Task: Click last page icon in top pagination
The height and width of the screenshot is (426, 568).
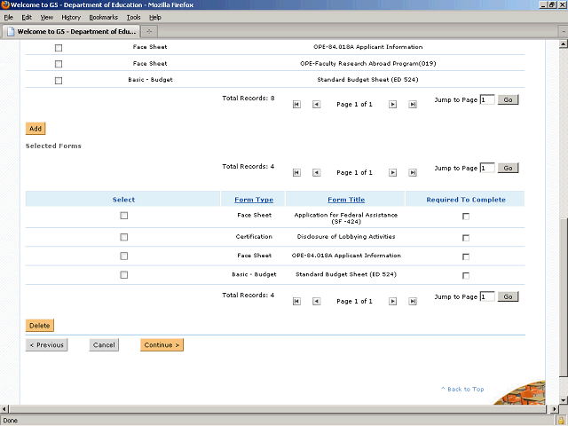Action: pos(413,104)
